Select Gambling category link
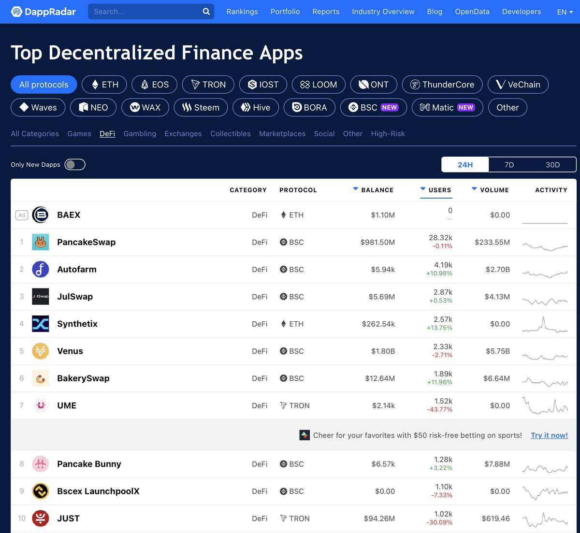 pyautogui.click(x=140, y=134)
